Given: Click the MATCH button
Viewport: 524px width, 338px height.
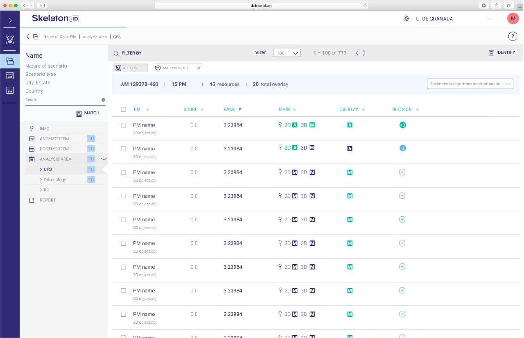Looking at the screenshot, I should pos(88,113).
